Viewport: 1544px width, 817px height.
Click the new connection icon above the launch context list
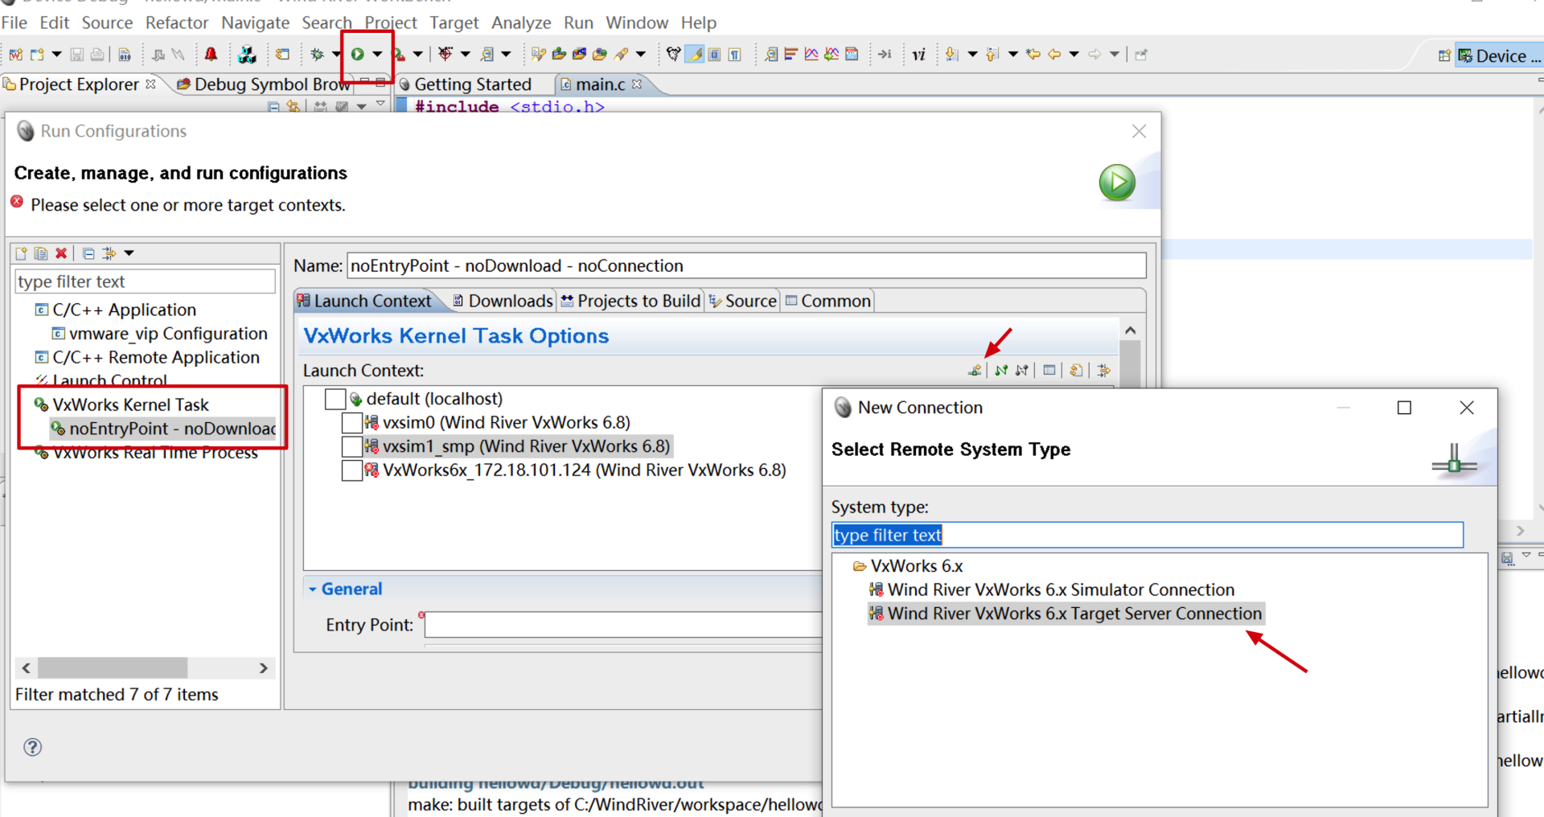[x=975, y=370]
